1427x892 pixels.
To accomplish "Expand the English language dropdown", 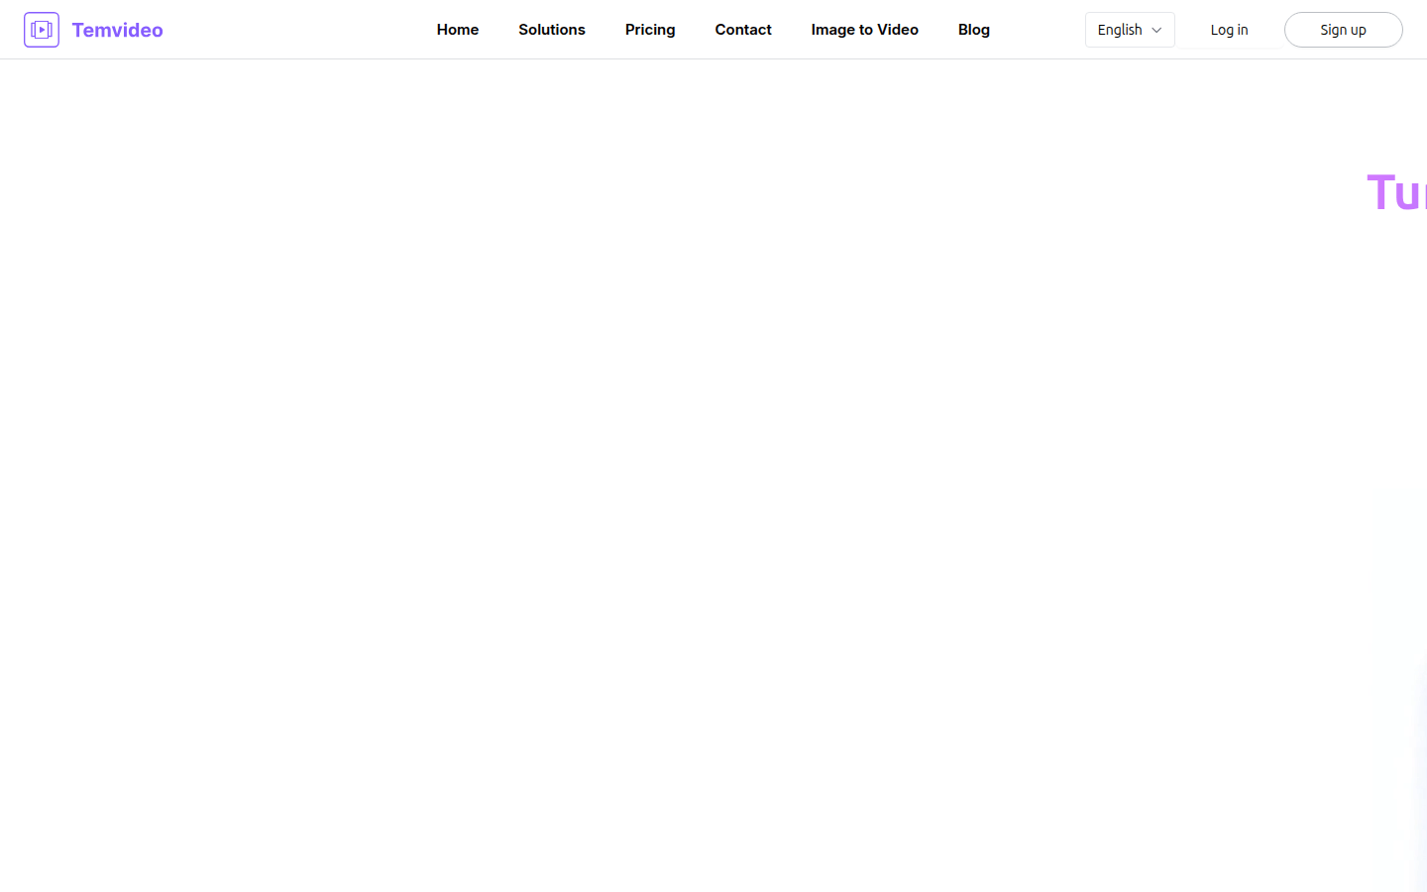I will [x=1130, y=30].
